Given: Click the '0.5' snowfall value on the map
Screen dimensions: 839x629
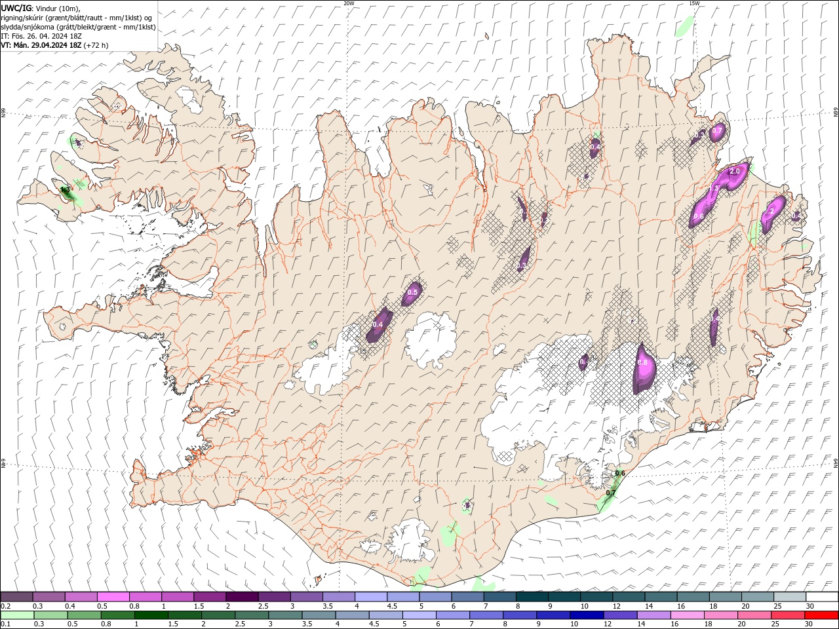Looking at the screenshot, I should click(413, 292).
